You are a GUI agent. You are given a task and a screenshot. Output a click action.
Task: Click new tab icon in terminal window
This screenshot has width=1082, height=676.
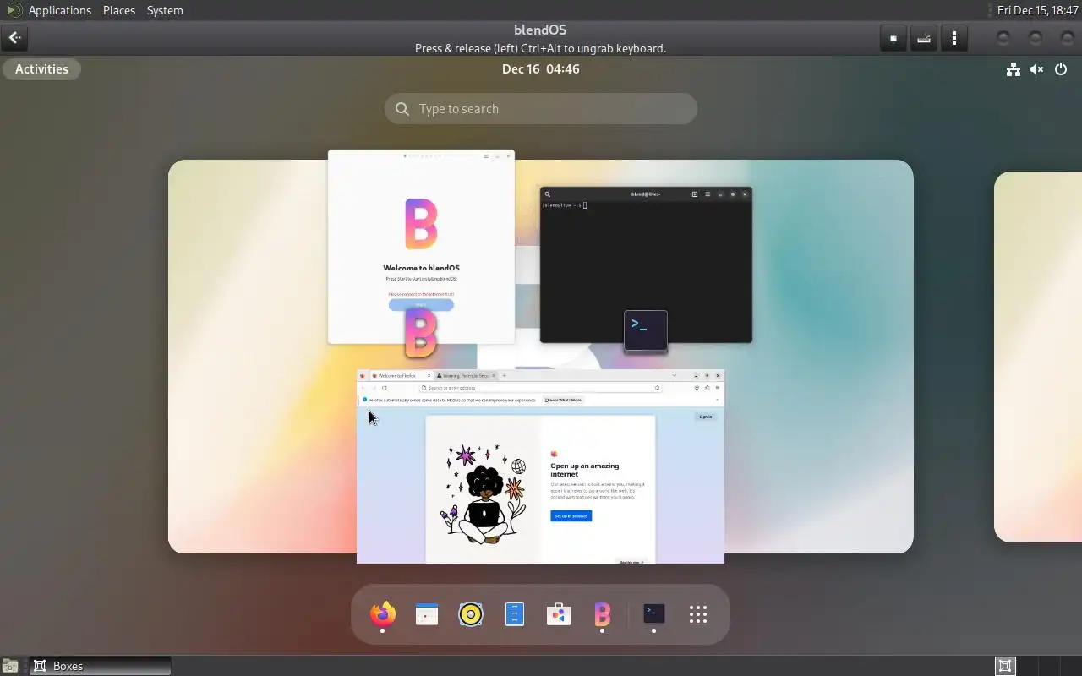(x=695, y=194)
